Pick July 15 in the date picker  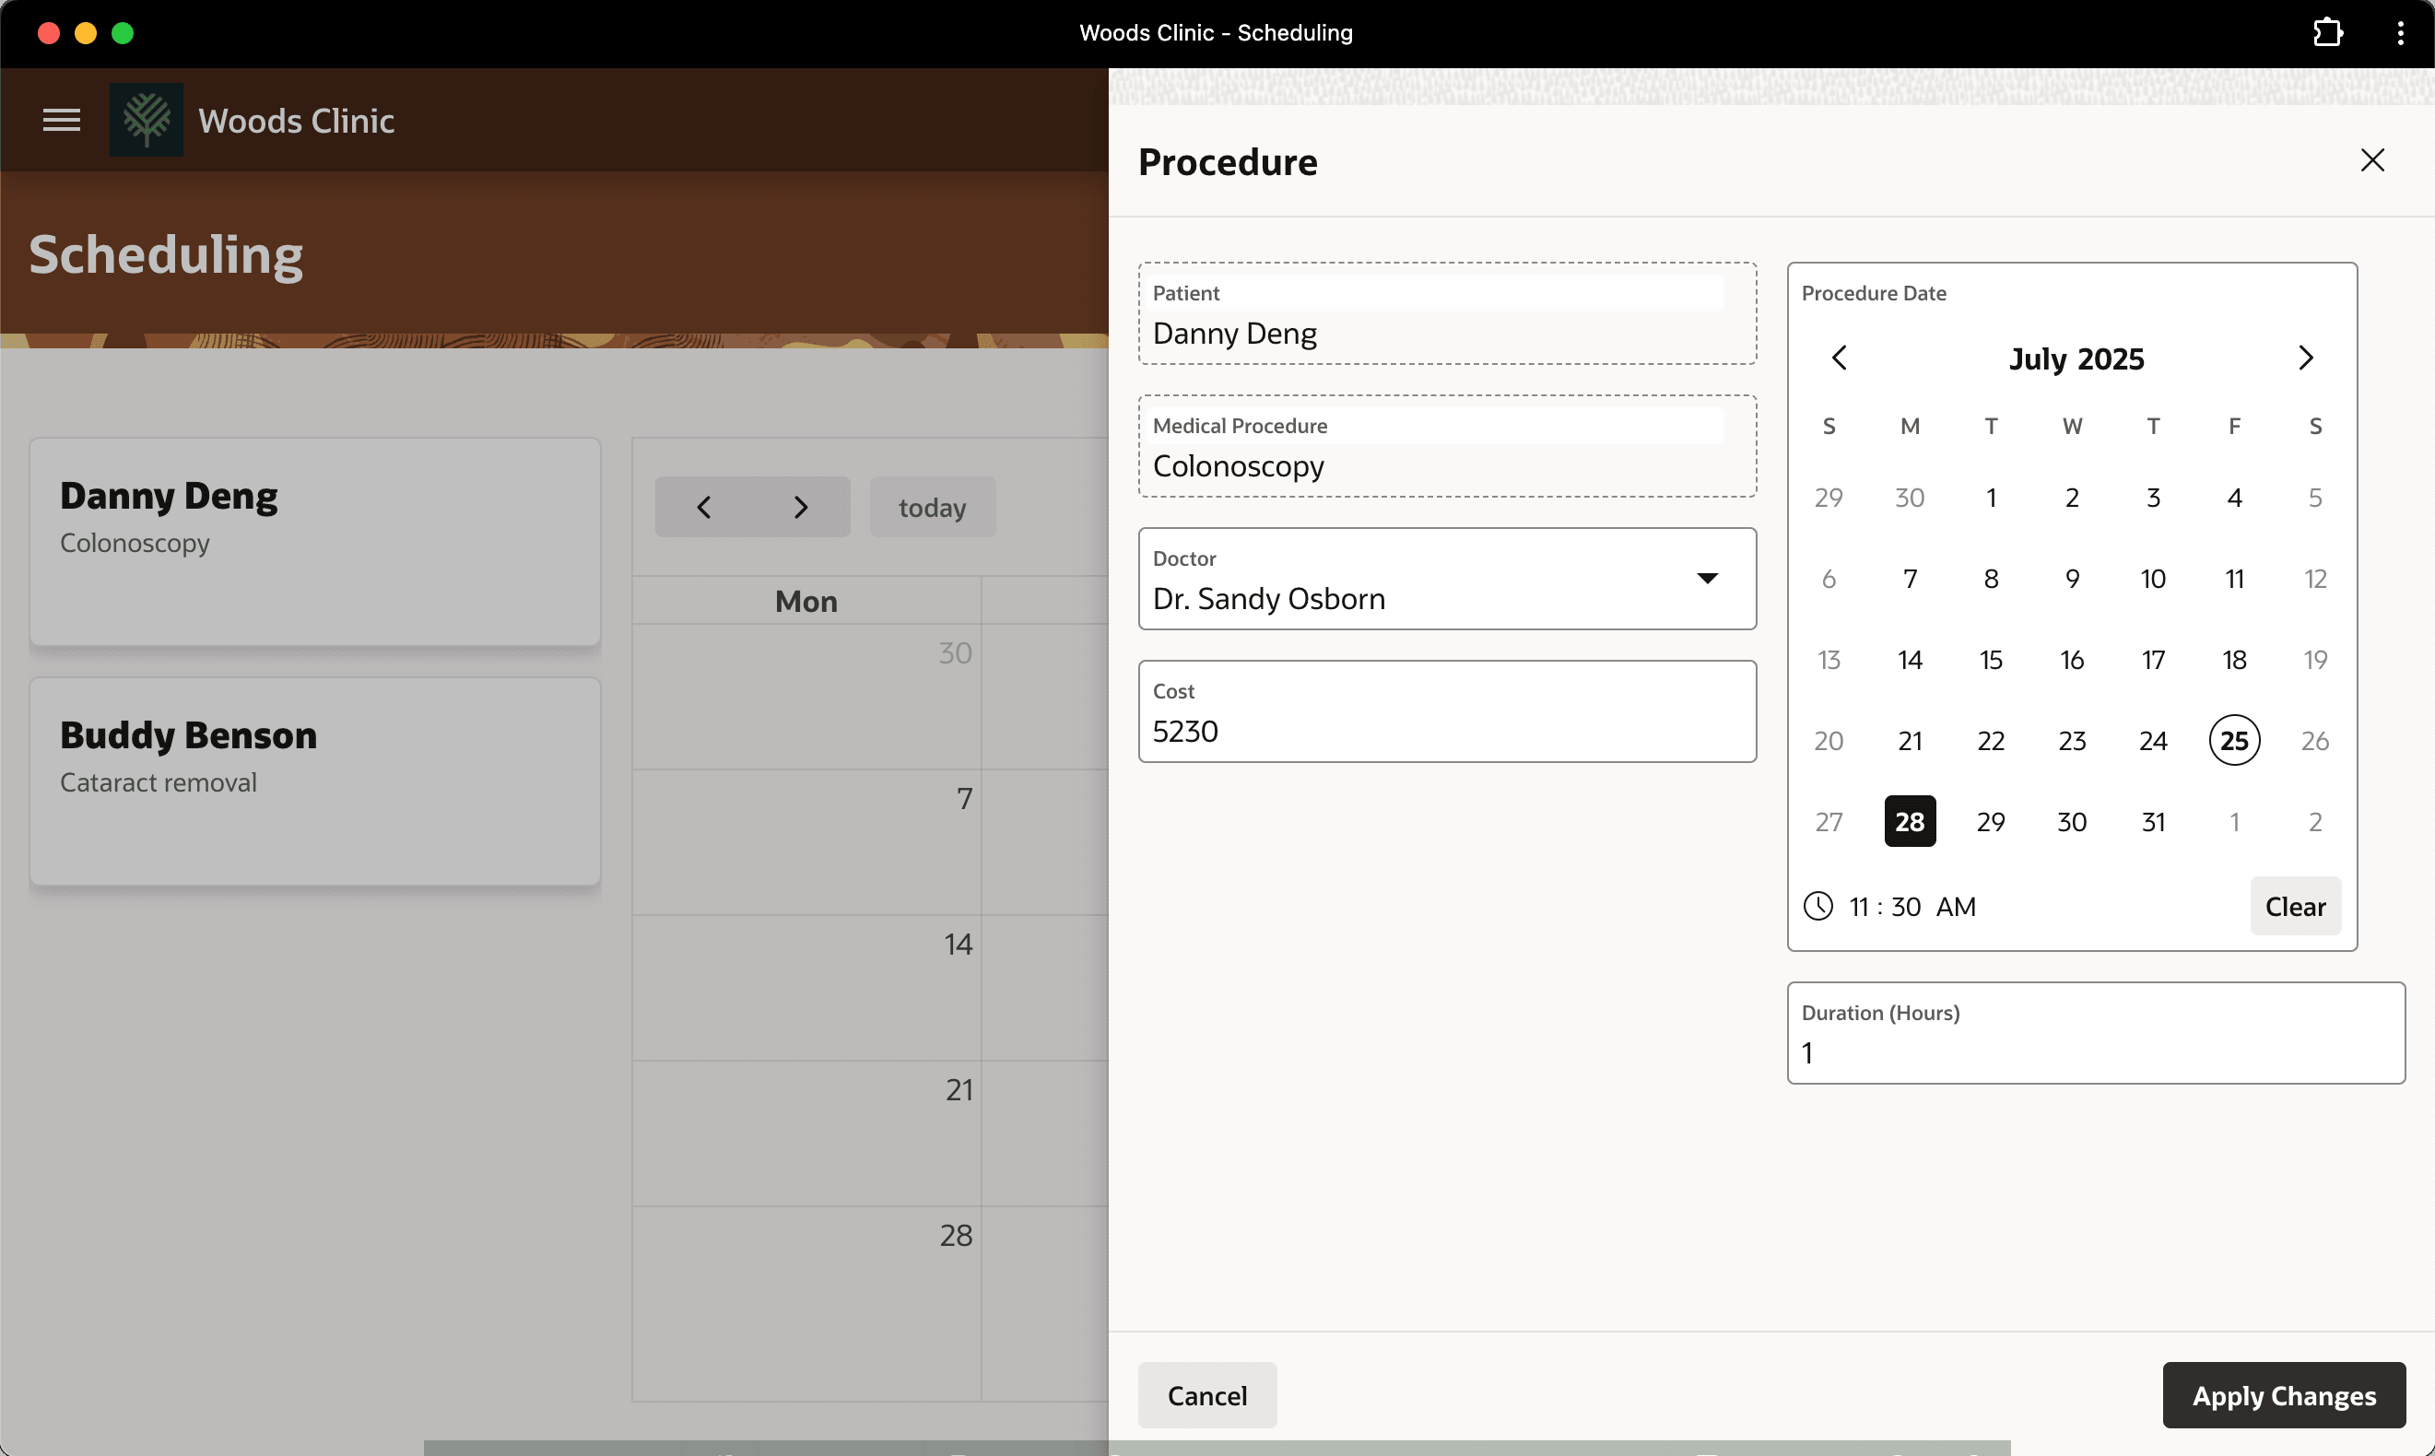[x=1991, y=659]
